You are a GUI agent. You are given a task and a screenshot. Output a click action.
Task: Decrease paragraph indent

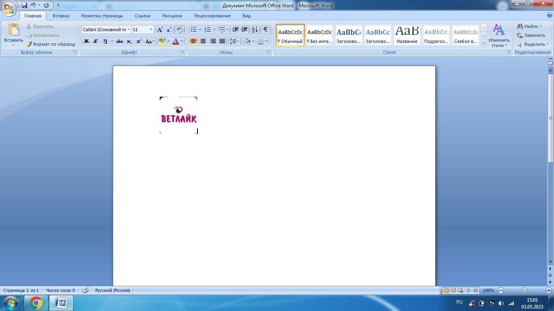pos(235,30)
